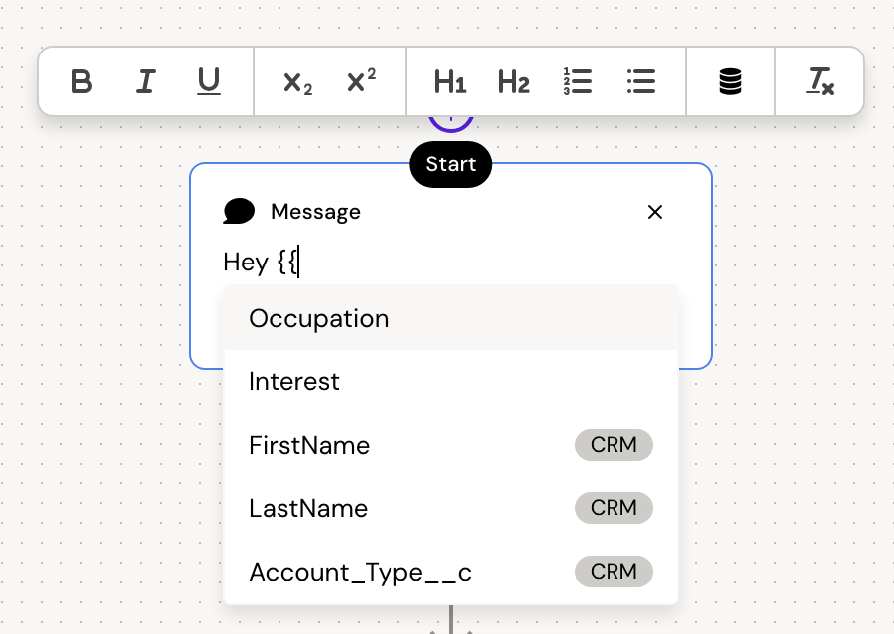Open the database variables icon
This screenshot has width=894, height=634.
click(x=730, y=81)
